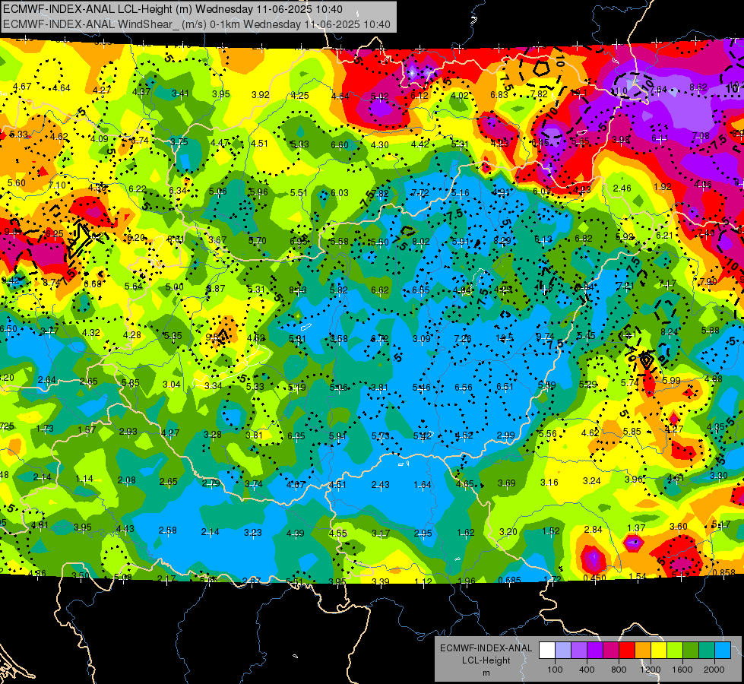This screenshot has height=684, width=744.
Task: Click the grid value '3.92'
Action: [260, 94]
